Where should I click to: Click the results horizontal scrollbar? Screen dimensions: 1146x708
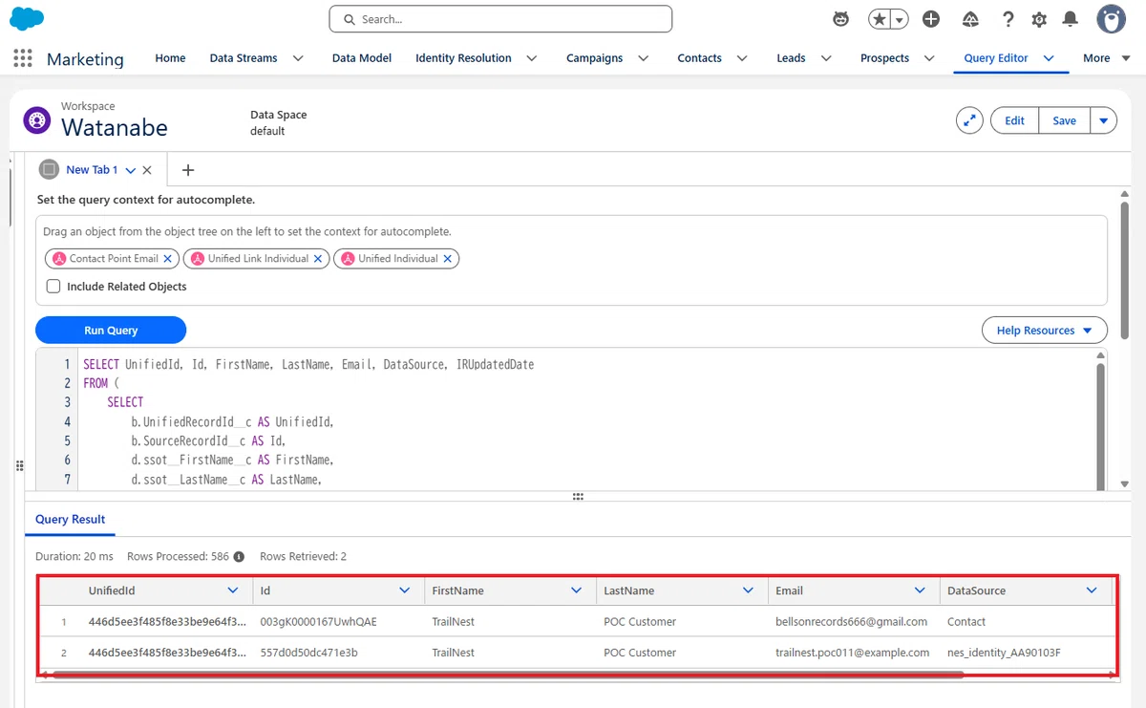(x=508, y=674)
